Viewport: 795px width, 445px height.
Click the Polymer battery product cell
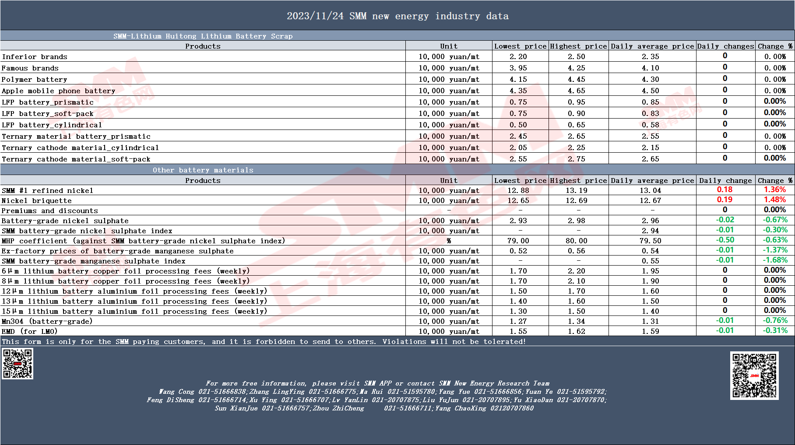pos(203,80)
